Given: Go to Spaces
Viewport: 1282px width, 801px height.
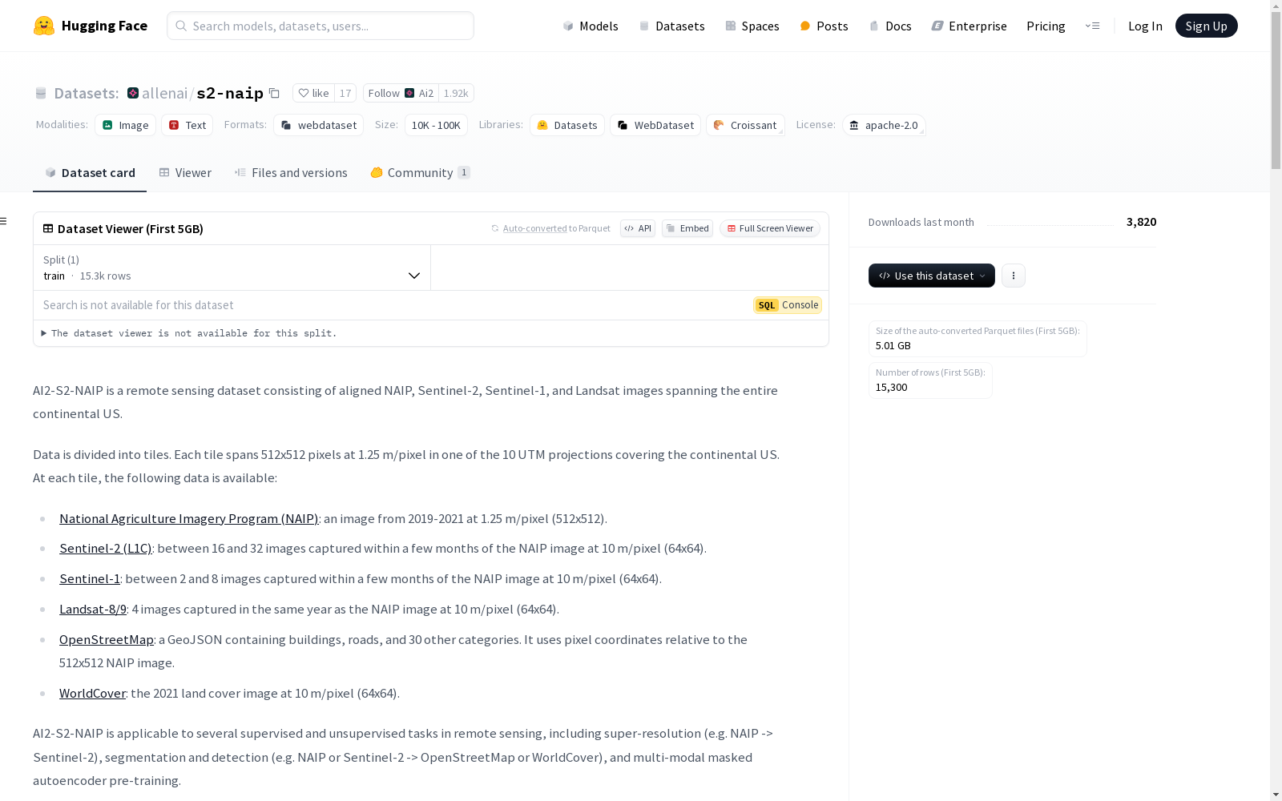Looking at the screenshot, I should coord(752,26).
